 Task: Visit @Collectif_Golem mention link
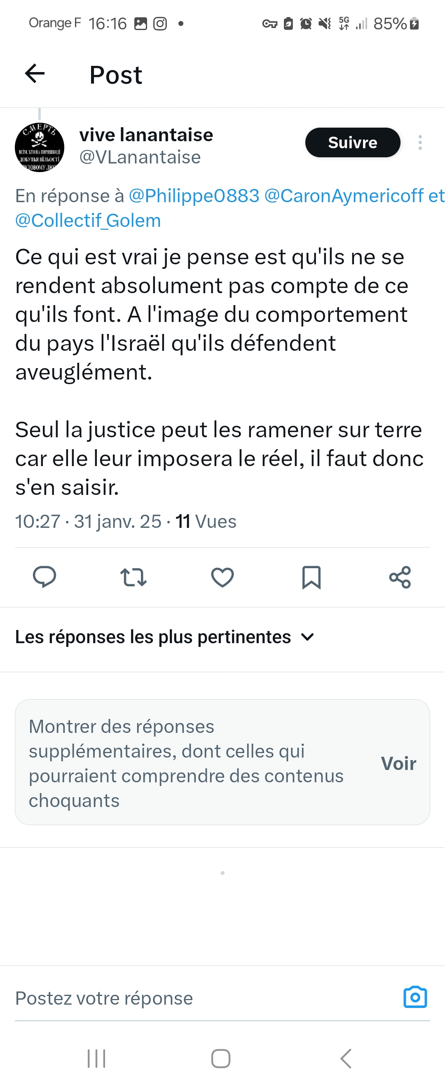click(x=88, y=220)
